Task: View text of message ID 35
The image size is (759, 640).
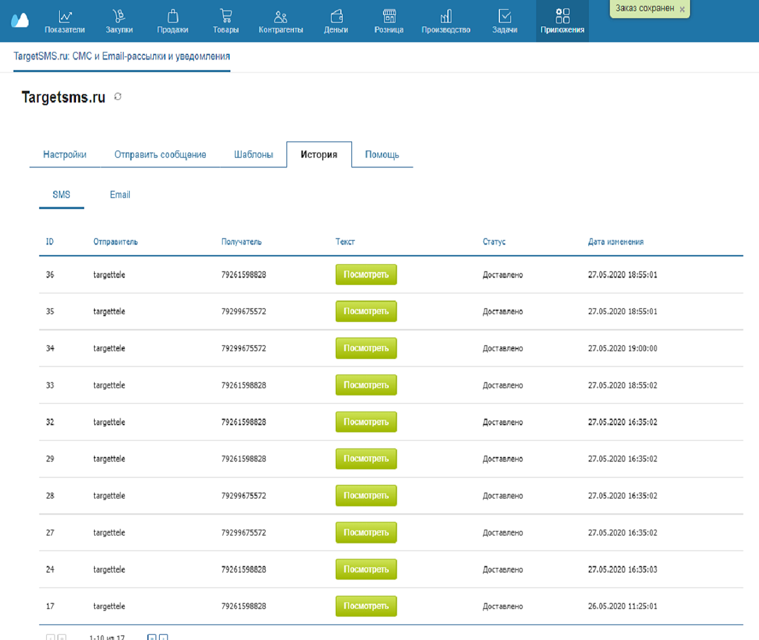Action: click(366, 311)
